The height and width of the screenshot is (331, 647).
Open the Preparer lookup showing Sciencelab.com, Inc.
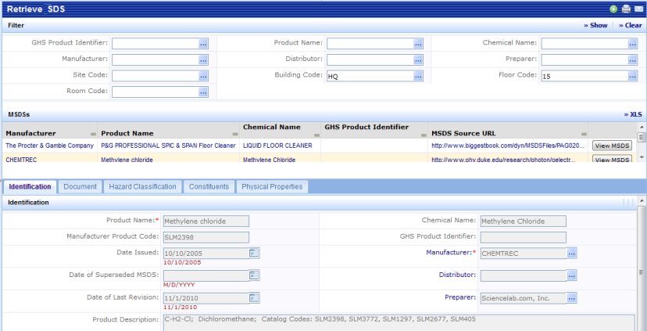(572, 298)
